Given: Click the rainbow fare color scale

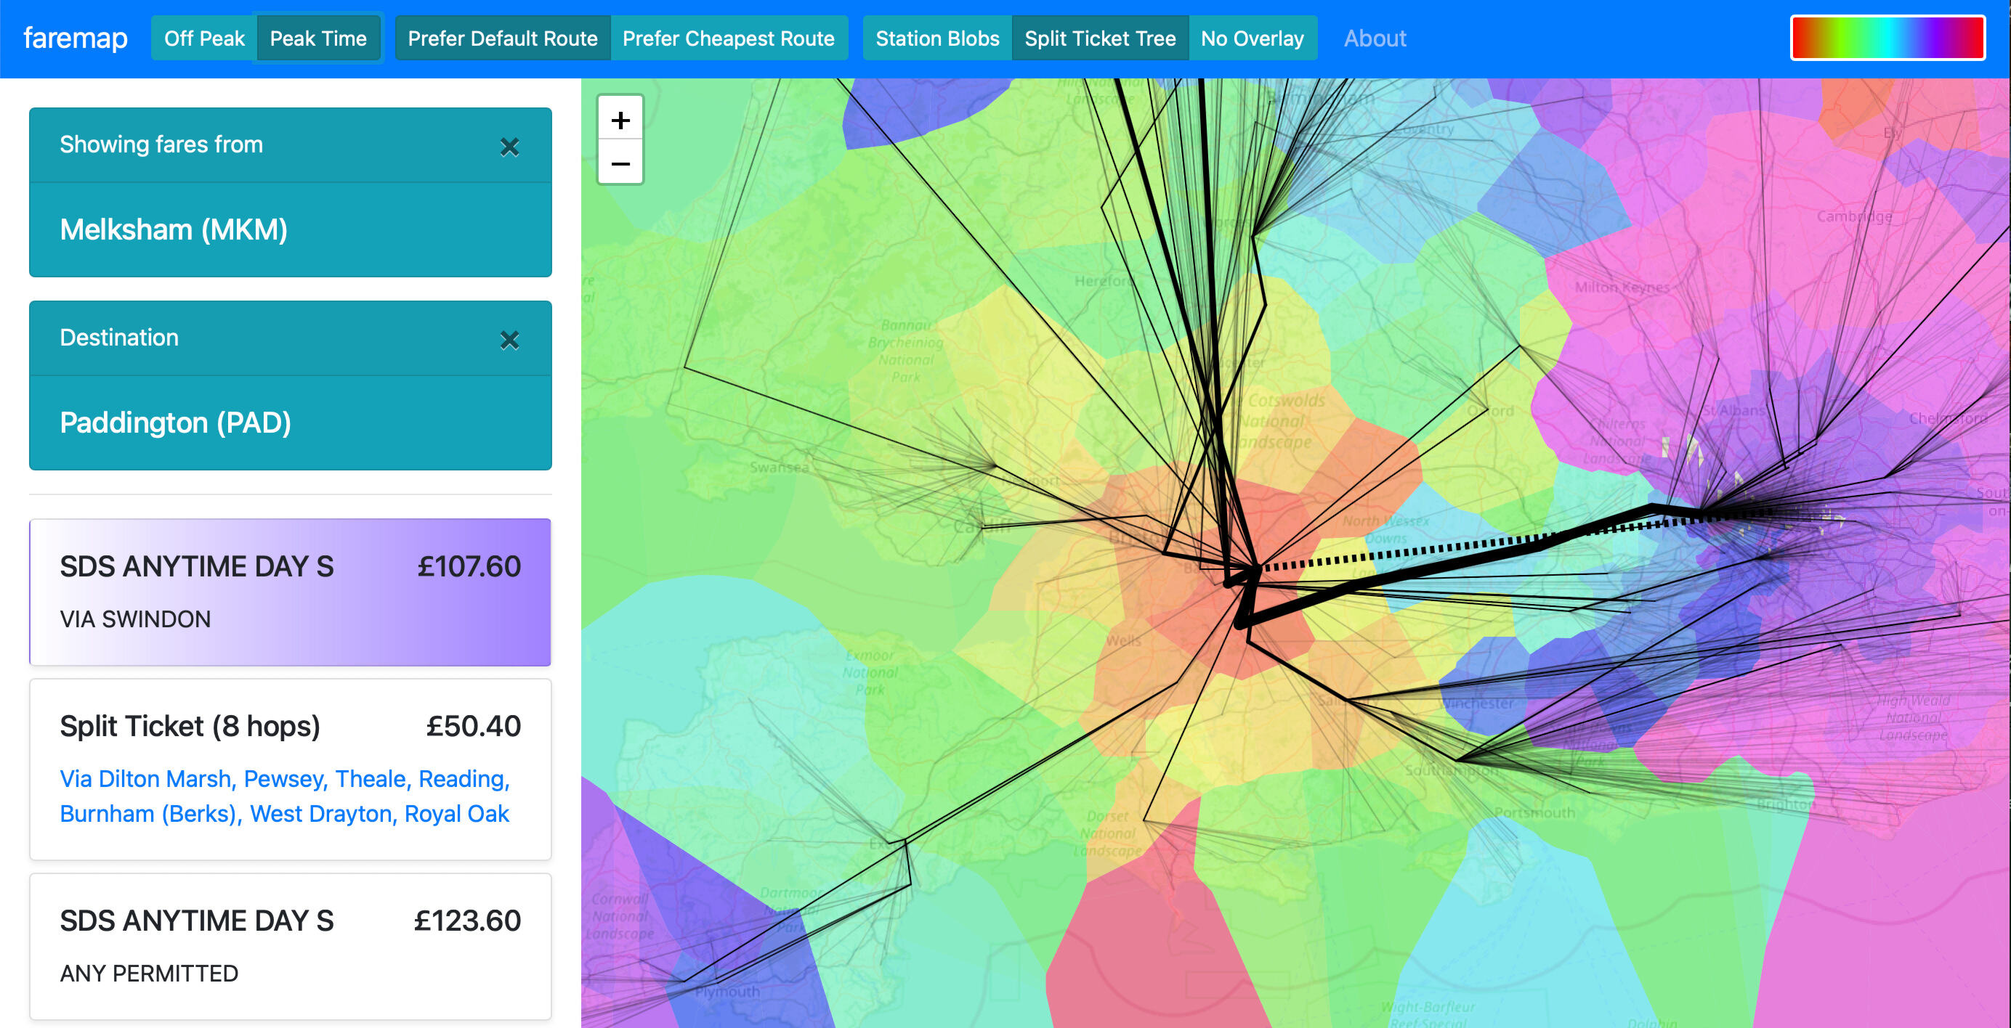Looking at the screenshot, I should coord(1887,38).
